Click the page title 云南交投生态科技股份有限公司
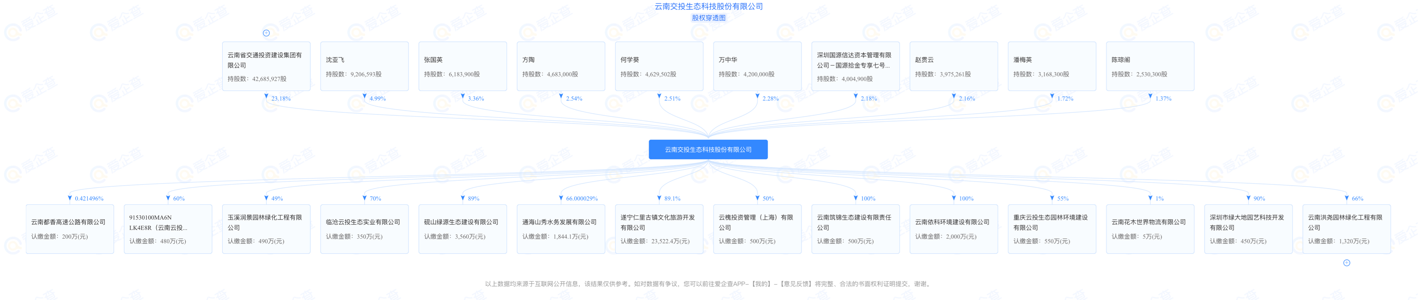Viewport: 1418px width, 300px height. (x=708, y=7)
